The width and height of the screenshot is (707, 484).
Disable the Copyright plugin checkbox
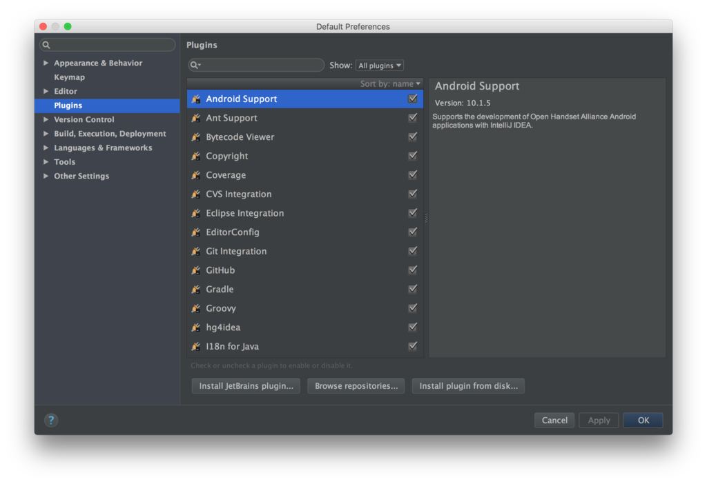[x=413, y=155]
